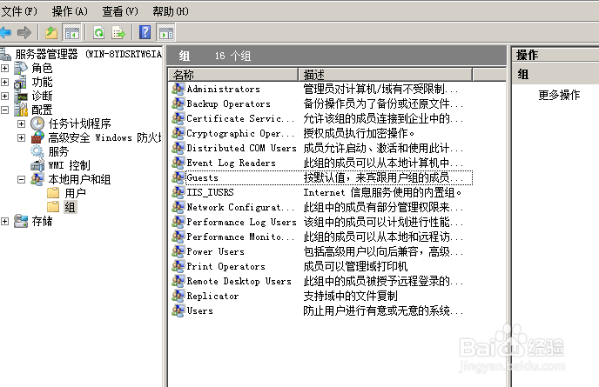The height and width of the screenshot is (387, 599).
Task: Open Help with the question mark icon
Action: click(x=145, y=32)
